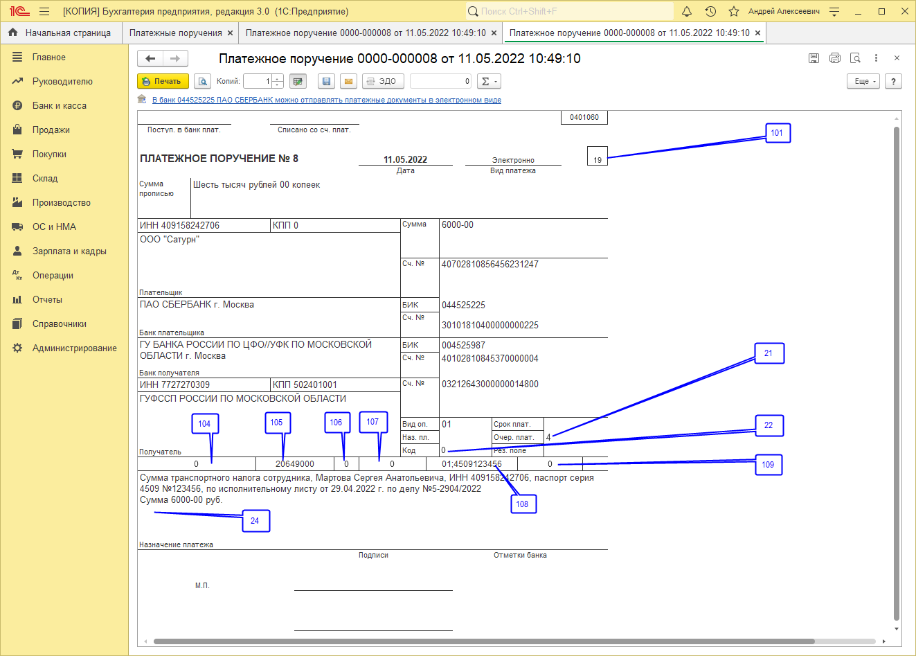Click the search field Поиск Ctrl+Shift+F
The image size is (916, 656).
[x=569, y=11]
